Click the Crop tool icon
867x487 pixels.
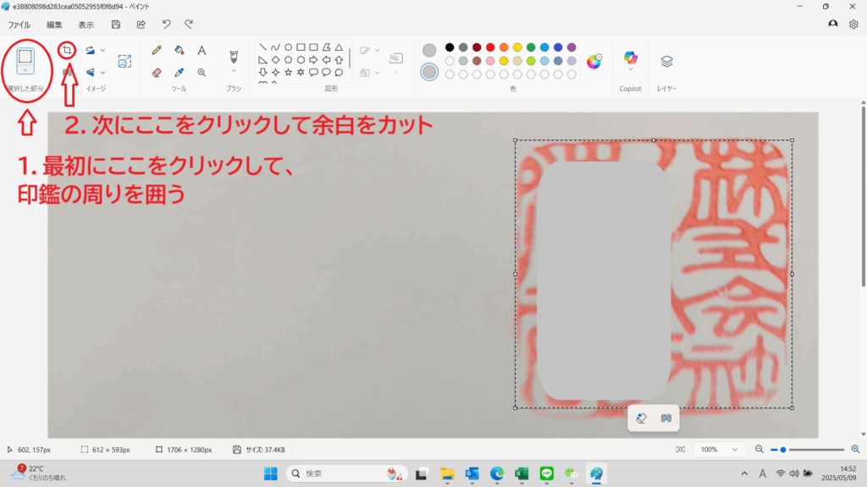[x=67, y=51]
